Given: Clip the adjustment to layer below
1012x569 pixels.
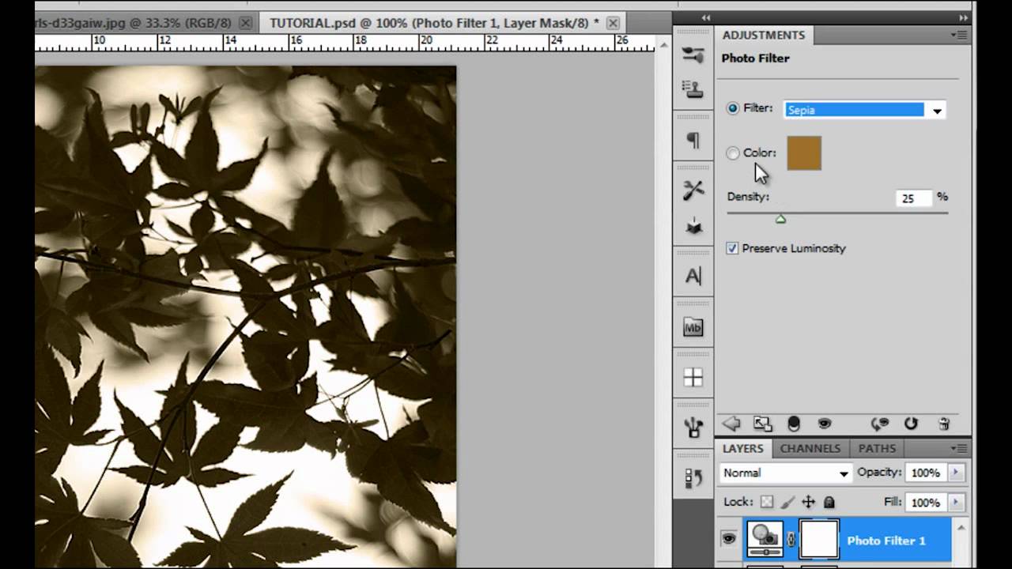Looking at the screenshot, I should (x=794, y=424).
